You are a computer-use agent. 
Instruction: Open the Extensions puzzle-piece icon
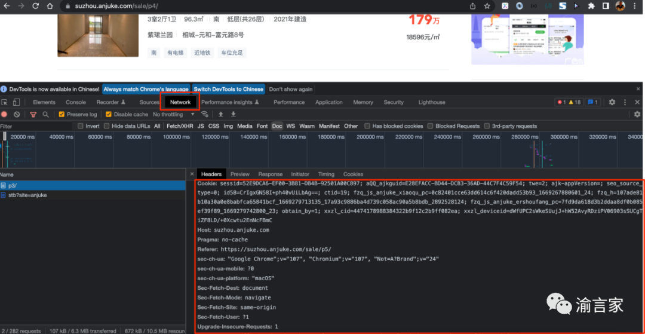pyautogui.click(x=591, y=6)
